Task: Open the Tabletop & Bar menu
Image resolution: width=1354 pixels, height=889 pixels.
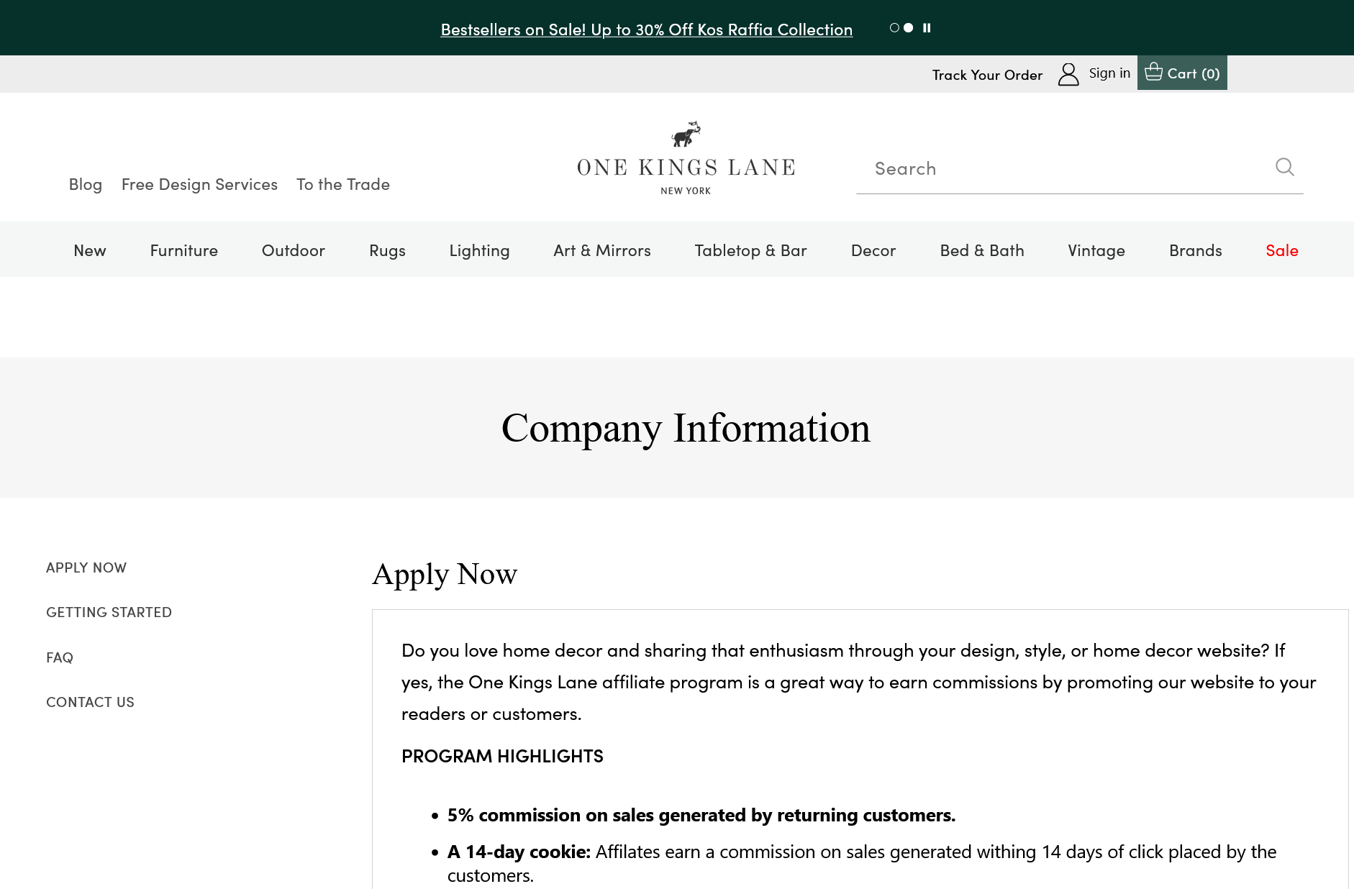Action: click(751, 250)
